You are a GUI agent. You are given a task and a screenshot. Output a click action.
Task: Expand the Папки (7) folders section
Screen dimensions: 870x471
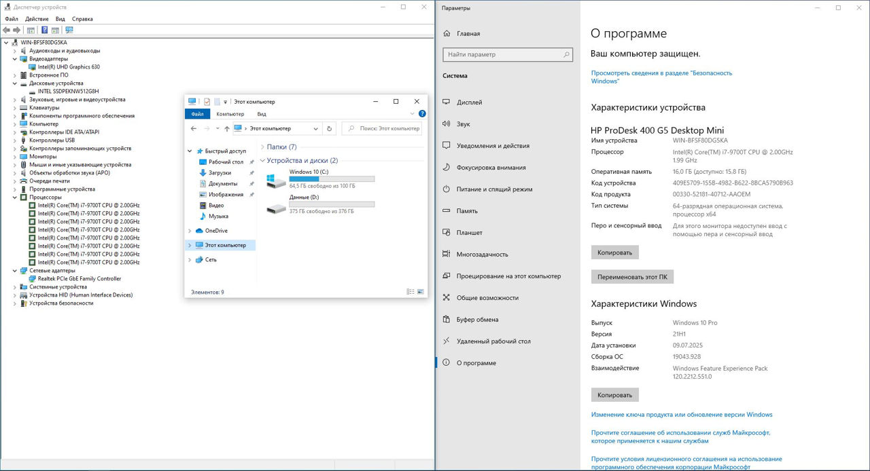pyautogui.click(x=262, y=147)
